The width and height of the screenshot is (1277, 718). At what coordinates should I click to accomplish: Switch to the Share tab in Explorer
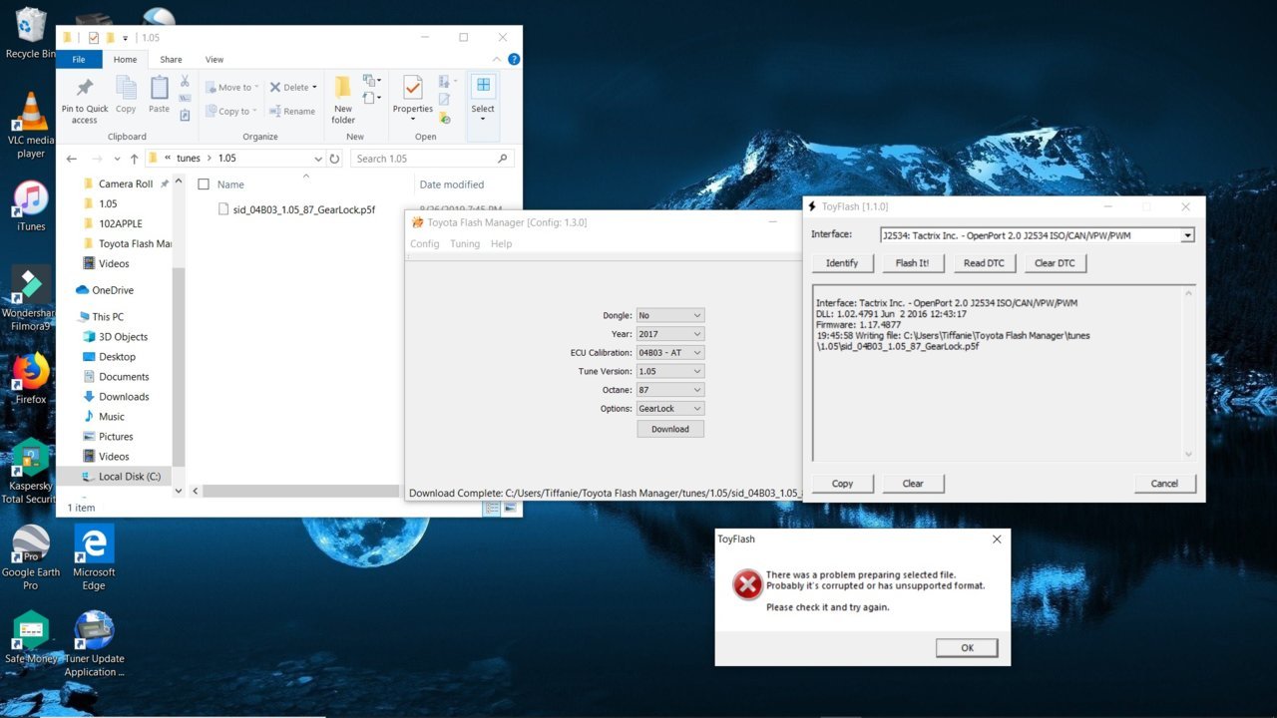point(171,60)
